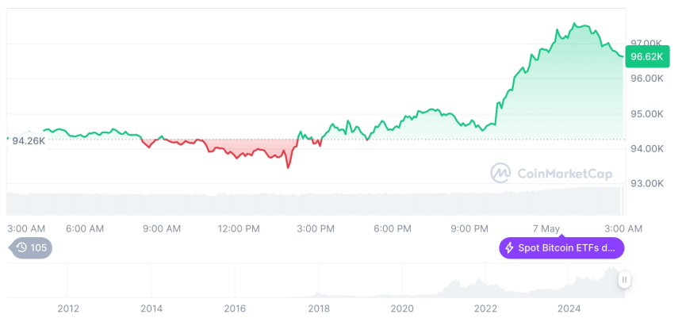
Task: Click the 9:00 PM time axis label
Action: (469, 228)
